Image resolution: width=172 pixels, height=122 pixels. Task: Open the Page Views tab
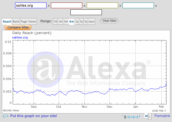[28, 21]
